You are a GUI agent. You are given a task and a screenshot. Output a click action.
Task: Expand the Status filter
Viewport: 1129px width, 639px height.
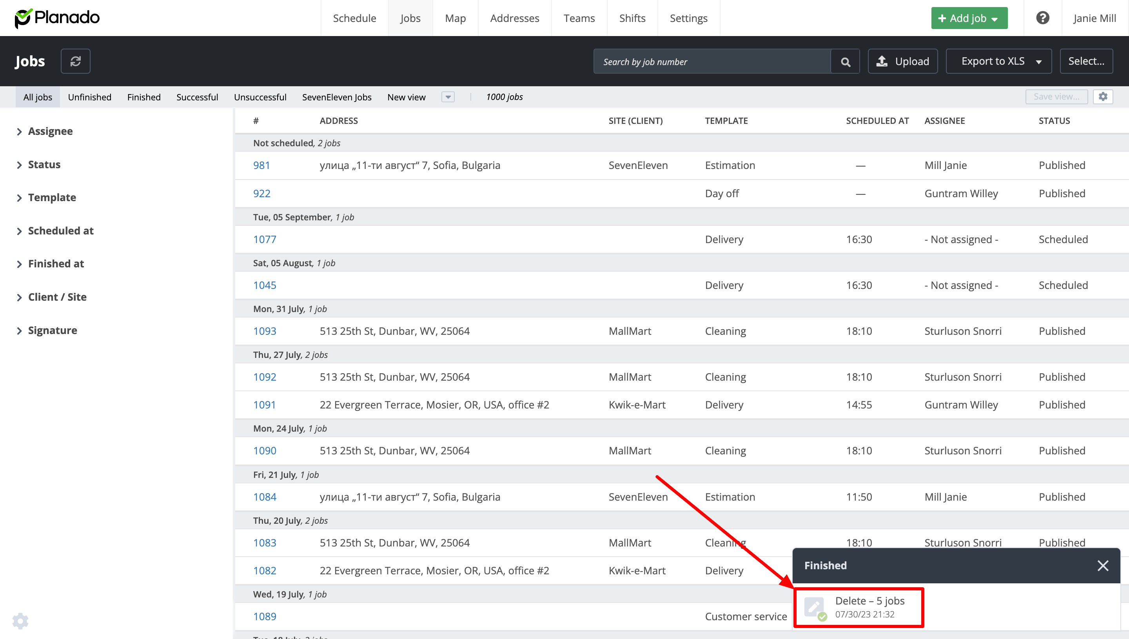[44, 165]
